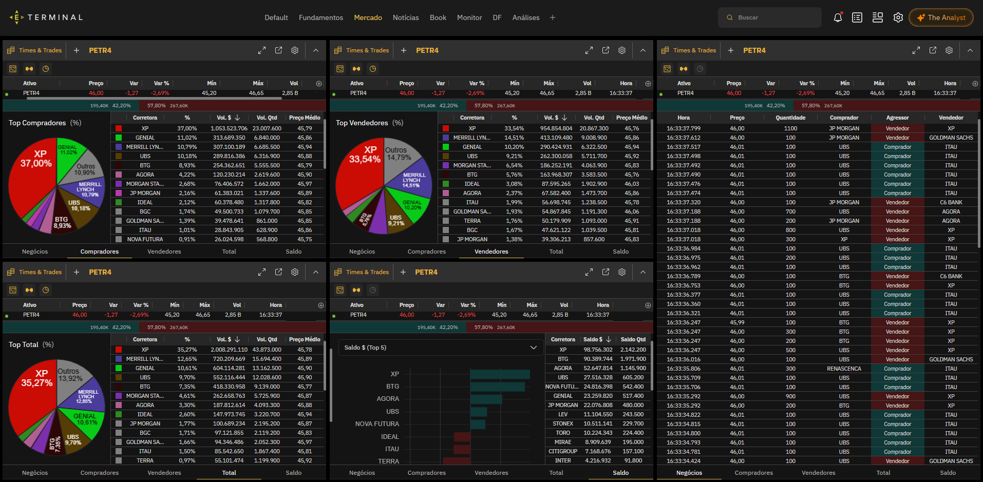
Task: Add a new workspace tab with plus icon after Análises
Action: [553, 17]
